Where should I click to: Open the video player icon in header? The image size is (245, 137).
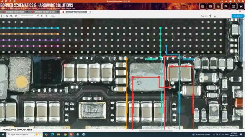click(210, 6)
